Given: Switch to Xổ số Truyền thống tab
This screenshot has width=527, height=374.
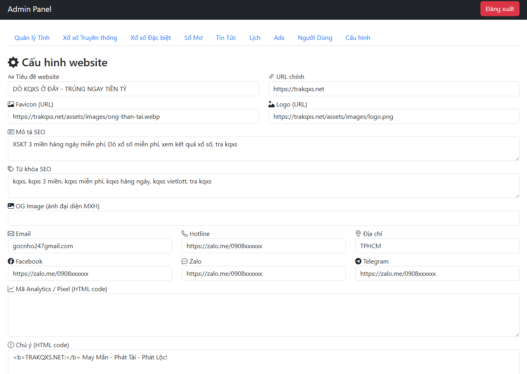Looking at the screenshot, I should coord(90,38).
